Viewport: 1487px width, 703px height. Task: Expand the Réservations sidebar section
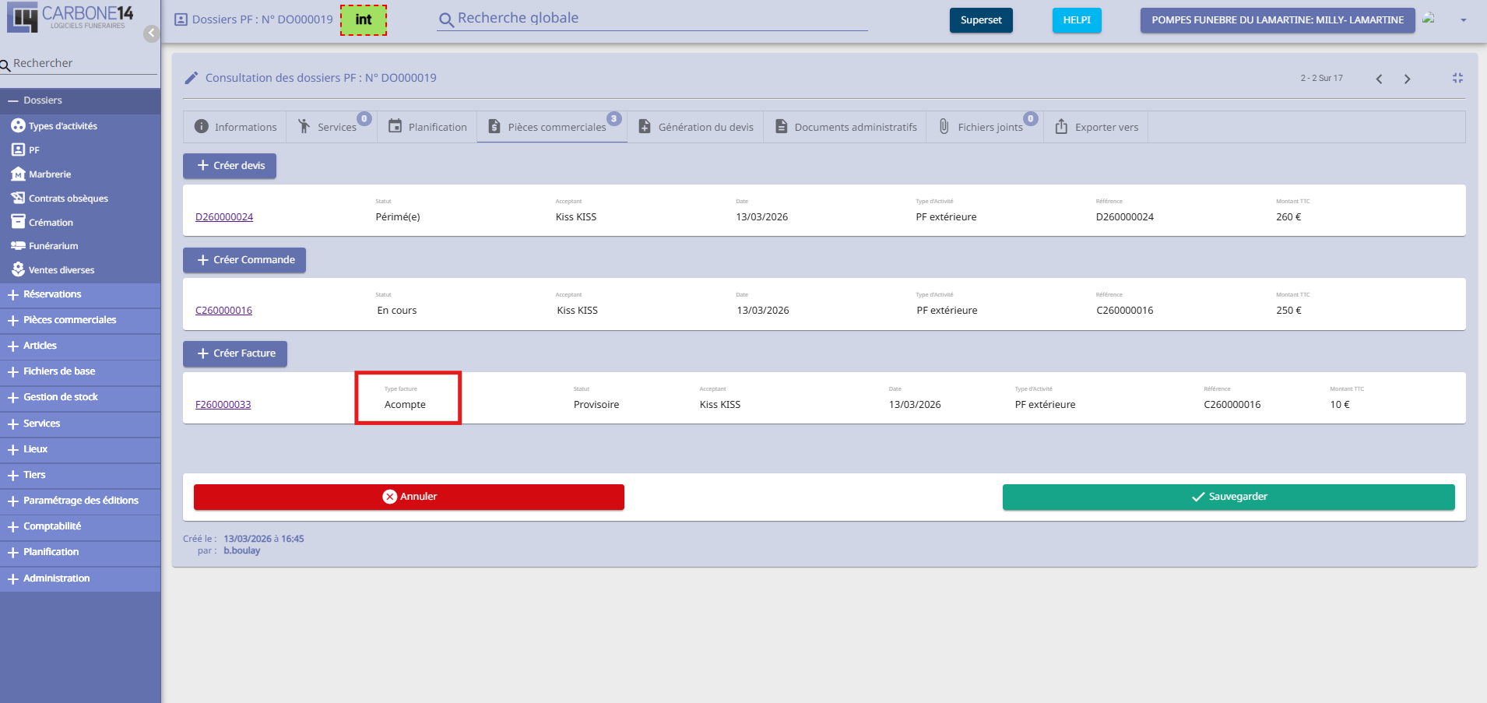click(x=52, y=294)
